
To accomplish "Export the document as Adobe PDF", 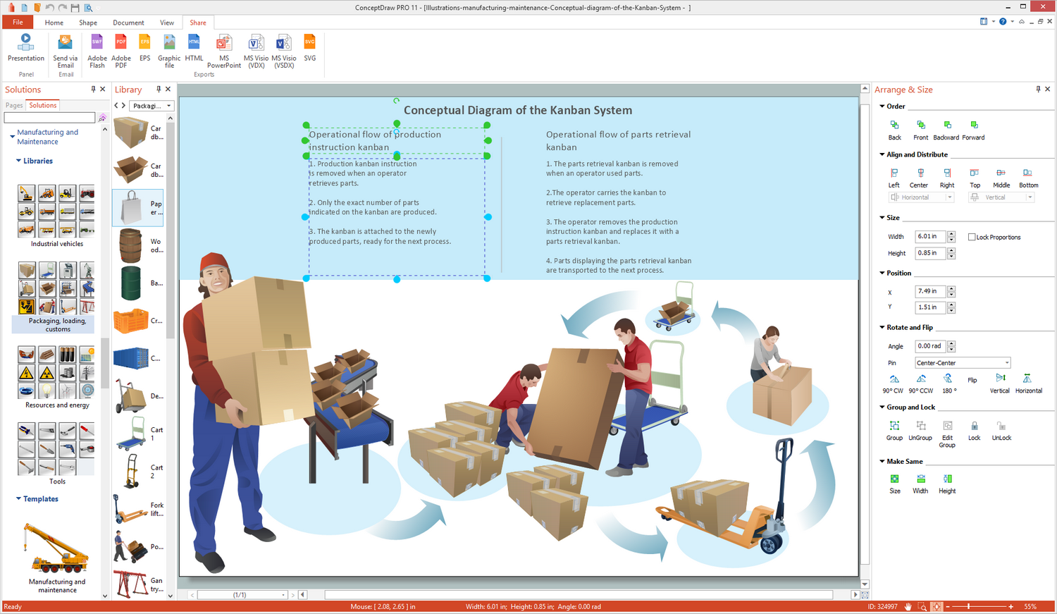I will [x=121, y=51].
